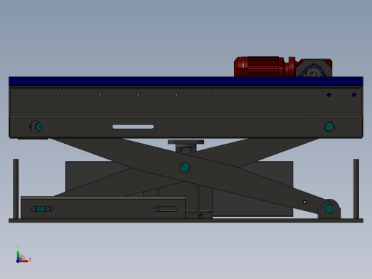The width and height of the screenshot is (372, 279).
Task: Select the teal hex bolt on upper right frame
Action: tap(329, 127)
